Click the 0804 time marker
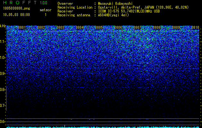 coord(80,28)
